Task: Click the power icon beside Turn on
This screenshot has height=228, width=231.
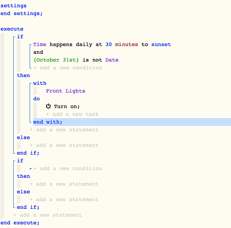Action: click(48, 106)
